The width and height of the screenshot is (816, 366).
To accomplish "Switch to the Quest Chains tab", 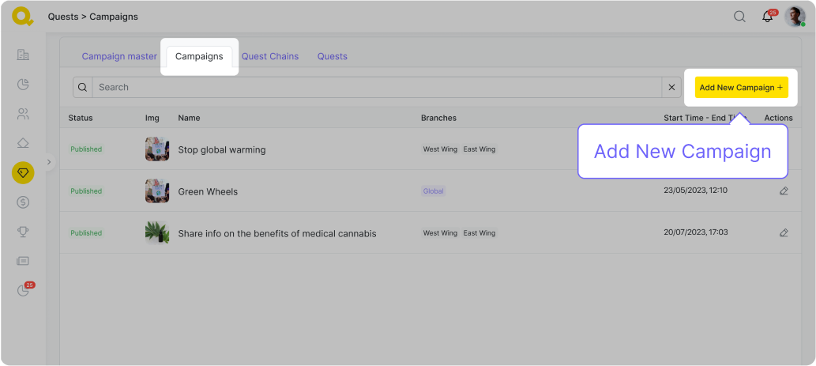I will (270, 56).
